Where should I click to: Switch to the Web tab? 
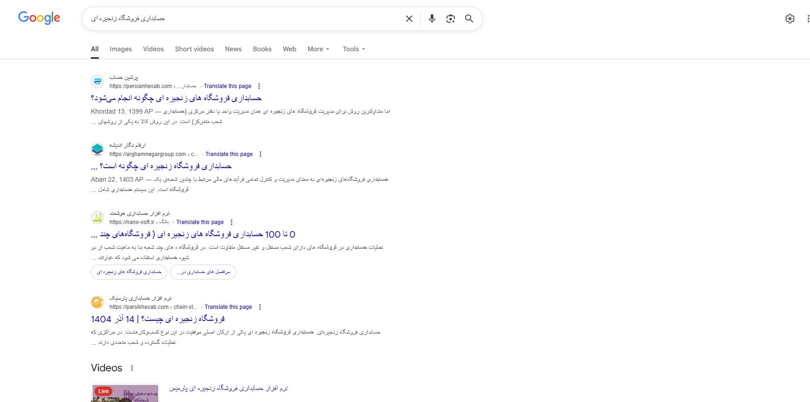point(289,49)
